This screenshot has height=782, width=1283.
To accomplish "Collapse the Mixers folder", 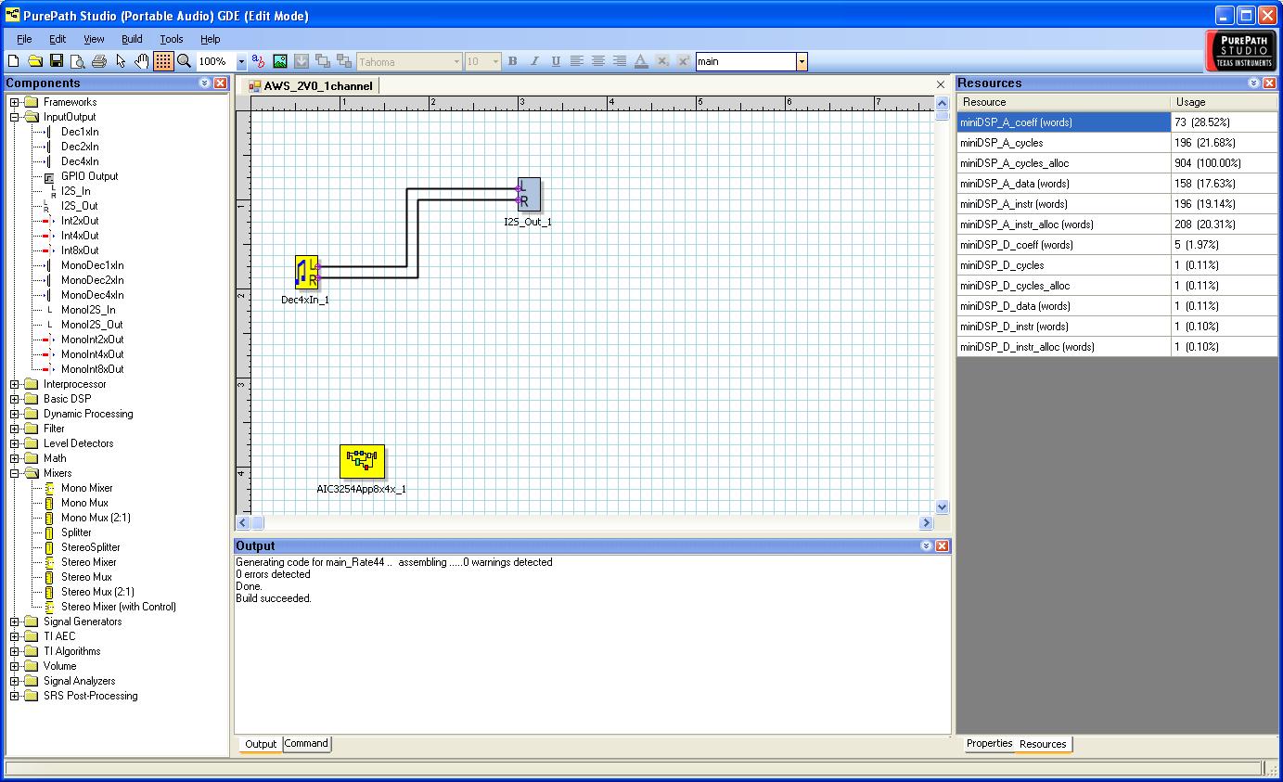I will point(15,473).
